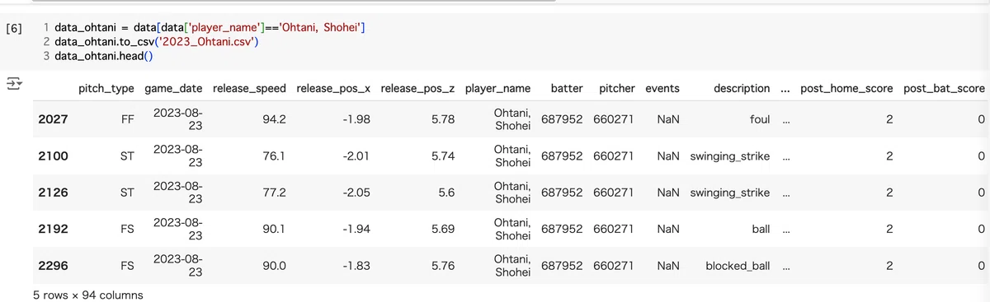Click release speed value 94.2
Screen dimensions: 990x302
(x=274, y=119)
